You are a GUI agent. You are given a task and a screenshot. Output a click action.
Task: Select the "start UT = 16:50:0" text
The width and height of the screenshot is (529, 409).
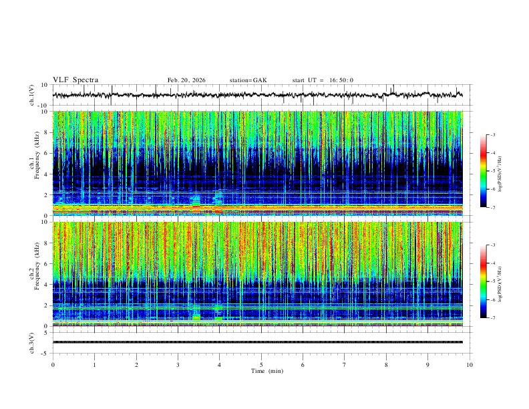pos(323,80)
